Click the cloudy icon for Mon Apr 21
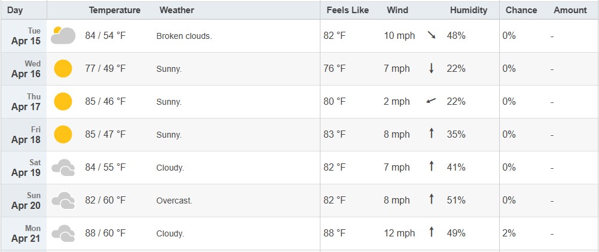 tap(63, 233)
